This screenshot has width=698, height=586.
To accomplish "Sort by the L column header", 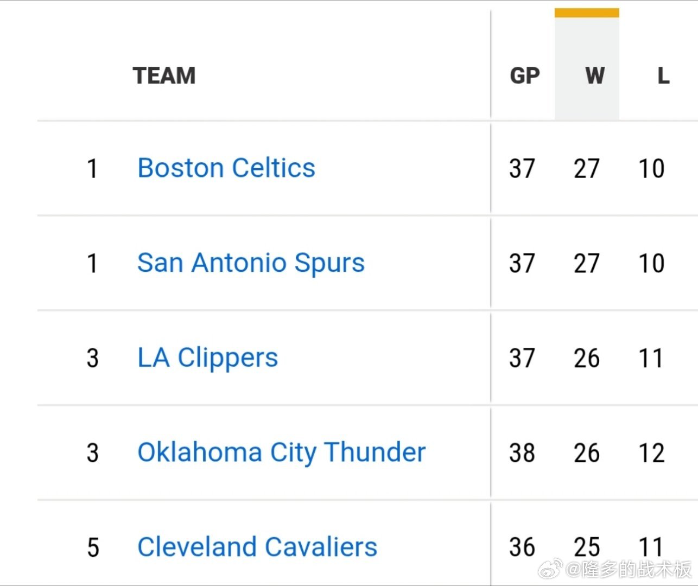I will 663,75.
